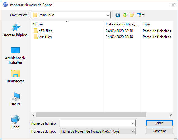Create a new folder
This screenshot has height=140, width=178.
(x=132, y=15)
